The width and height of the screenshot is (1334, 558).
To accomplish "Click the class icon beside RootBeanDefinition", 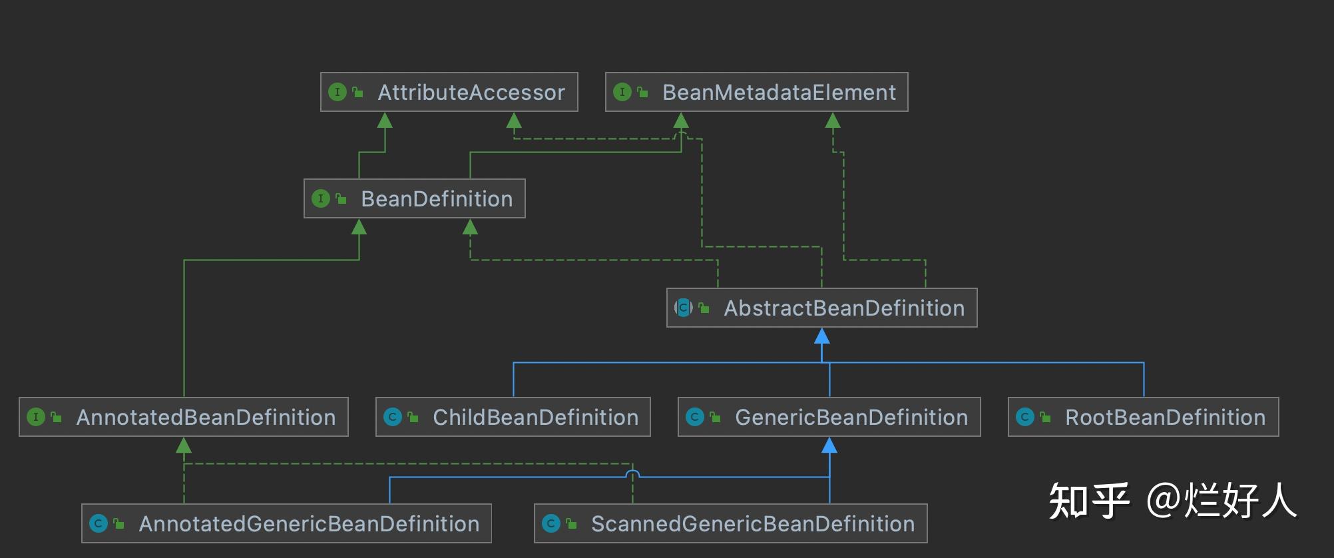I will point(1025,417).
